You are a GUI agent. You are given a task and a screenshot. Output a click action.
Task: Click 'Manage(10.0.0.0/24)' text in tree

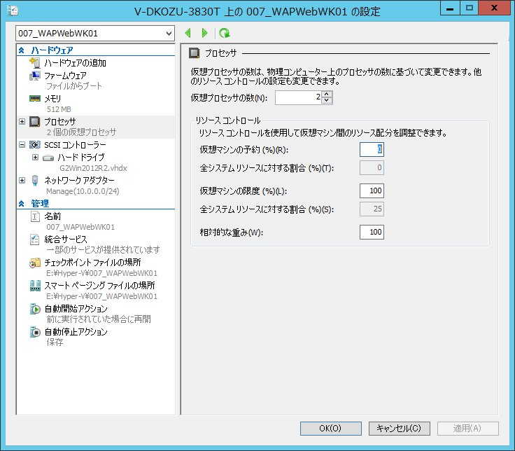(83, 191)
